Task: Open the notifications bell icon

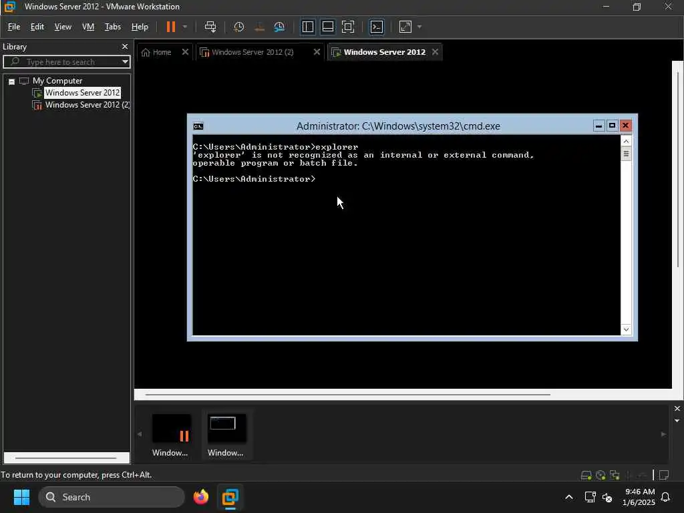Action: tap(666, 497)
